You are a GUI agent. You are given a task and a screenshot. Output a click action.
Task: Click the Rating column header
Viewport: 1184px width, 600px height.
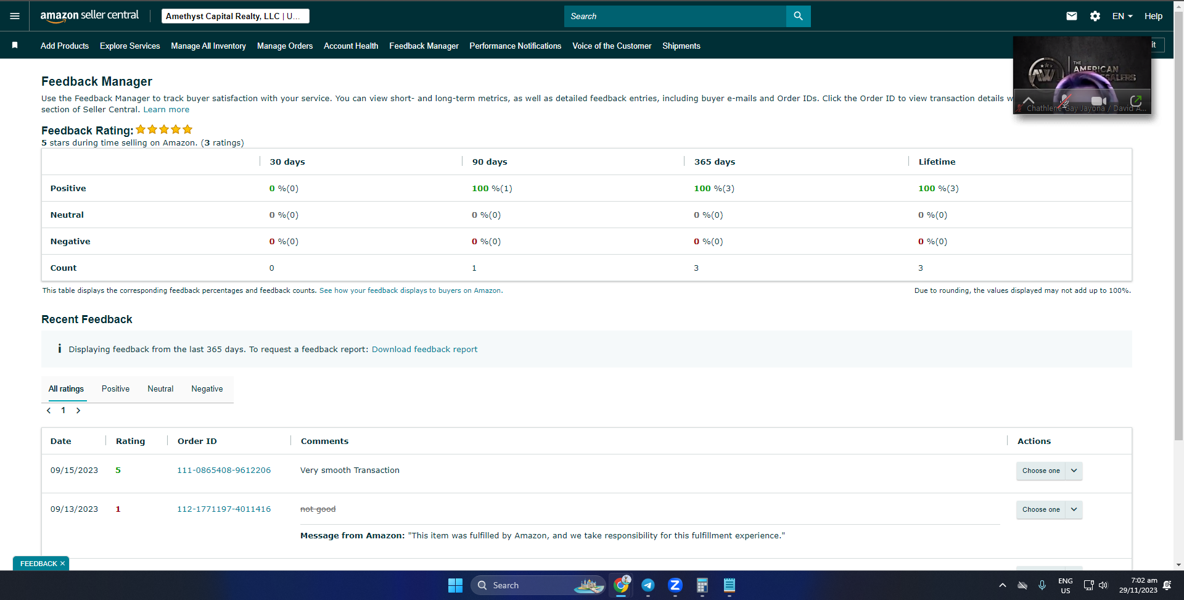(131, 442)
